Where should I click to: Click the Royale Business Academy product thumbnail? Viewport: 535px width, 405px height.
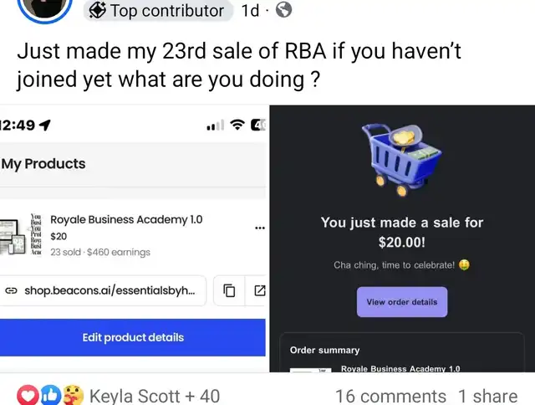pos(20,234)
